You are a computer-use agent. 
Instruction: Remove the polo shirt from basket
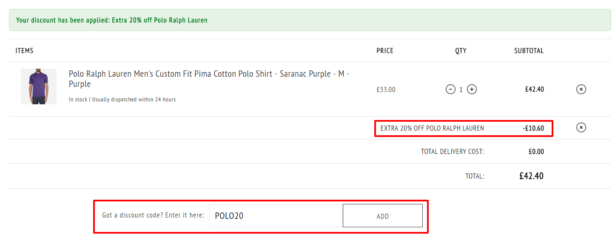pyautogui.click(x=581, y=89)
